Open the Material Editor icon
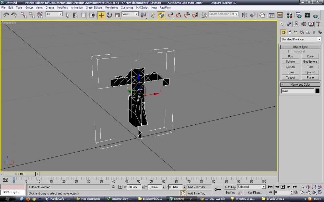The width and height of the screenshot is (324, 202). [x=290, y=15]
